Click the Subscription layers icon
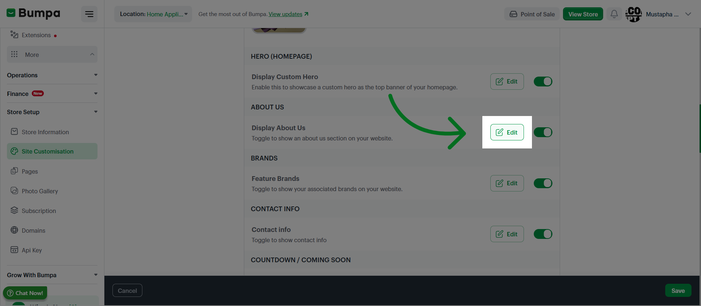Screen dimensions: 701x306 [14, 210]
